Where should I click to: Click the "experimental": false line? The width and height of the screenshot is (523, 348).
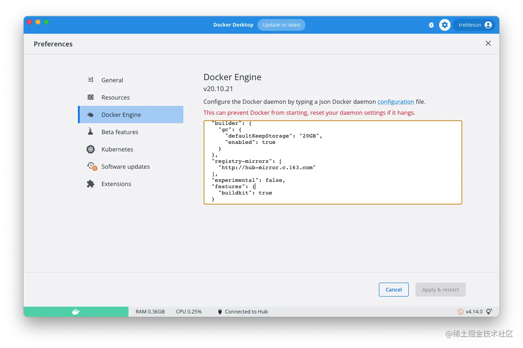[x=249, y=180]
